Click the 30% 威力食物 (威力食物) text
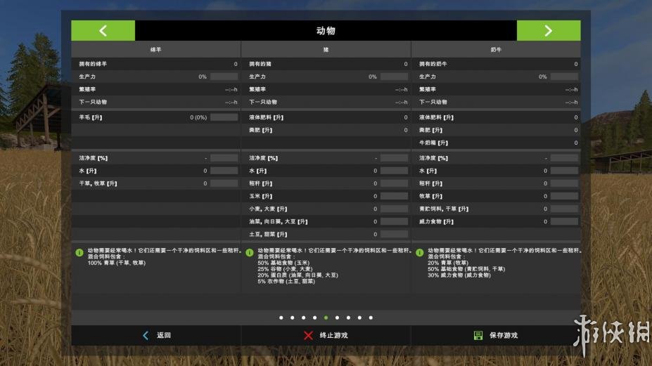 click(x=459, y=275)
